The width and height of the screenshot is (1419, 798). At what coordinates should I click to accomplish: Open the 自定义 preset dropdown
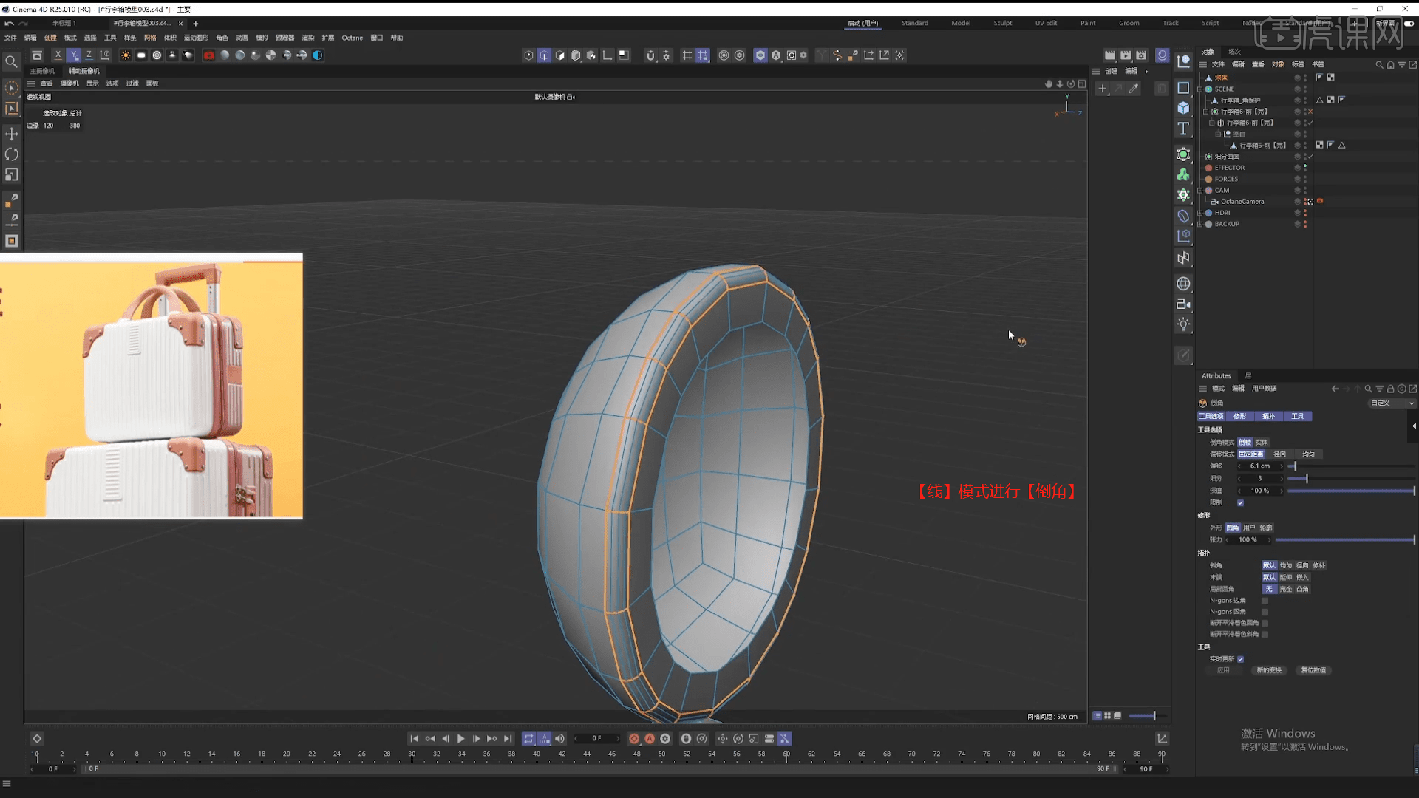(1392, 403)
